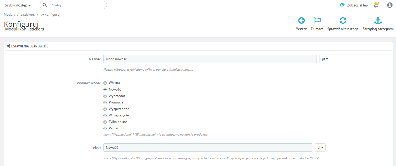Click the Nazwa text input field
The height and width of the screenshot is (166, 396).
pos(210,59)
